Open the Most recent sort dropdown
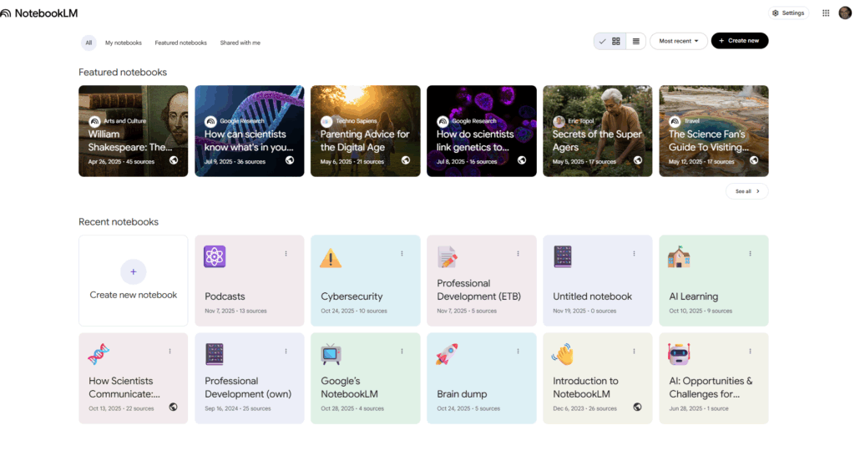The height and width of the screenshot is (471, 855). point(678,41)
